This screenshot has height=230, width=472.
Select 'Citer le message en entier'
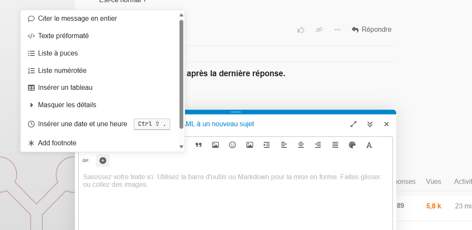click(77, 19)
